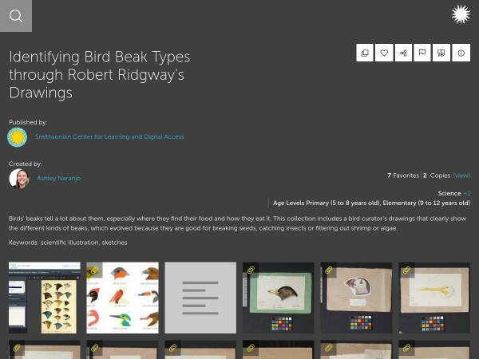Show collection info with info icon

point(461,53)
